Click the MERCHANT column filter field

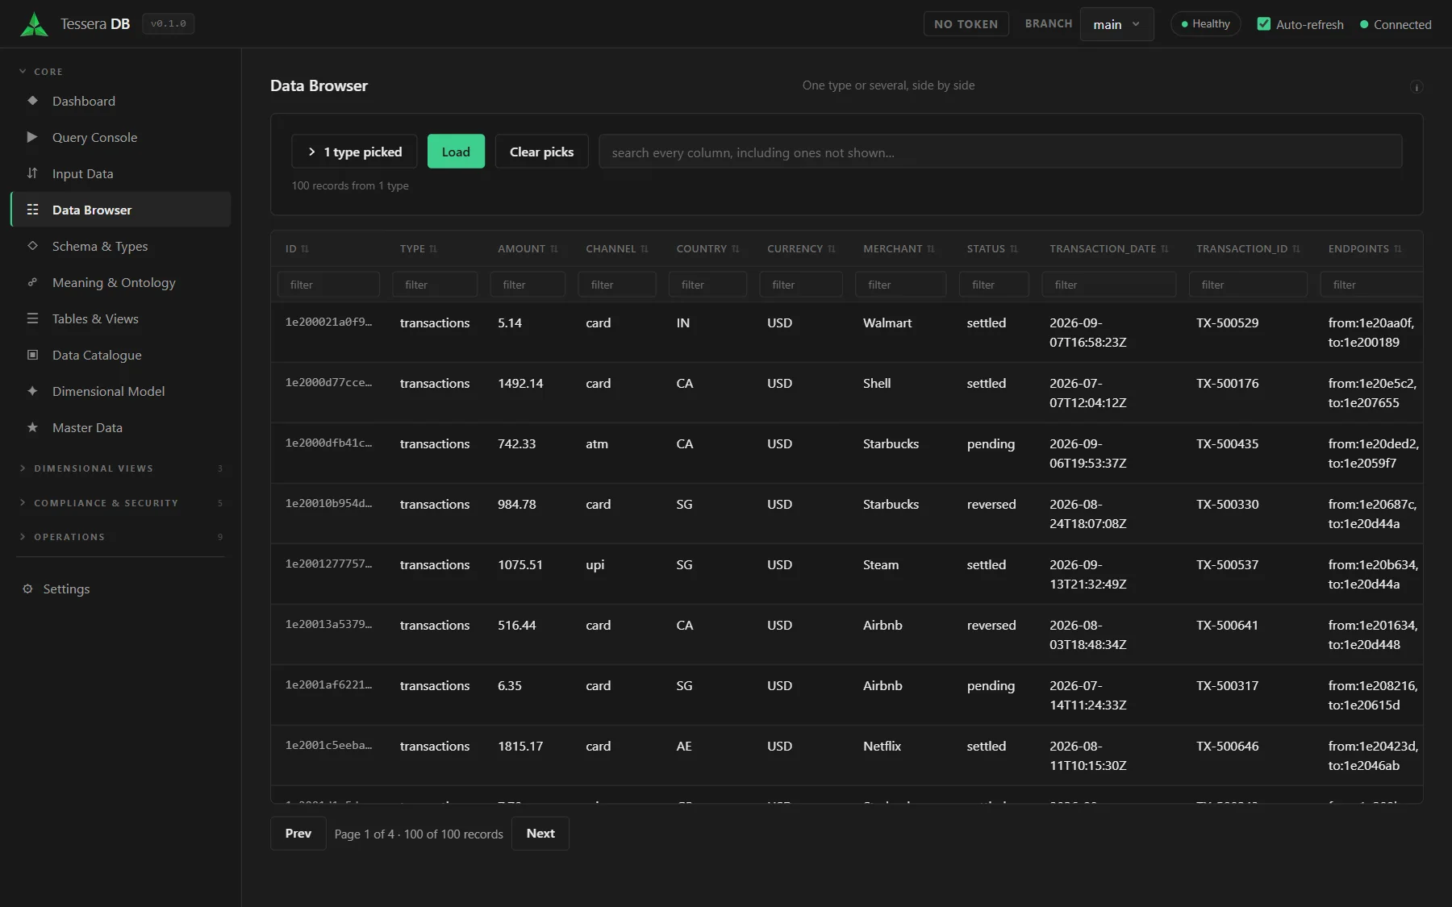coord(901,285)
